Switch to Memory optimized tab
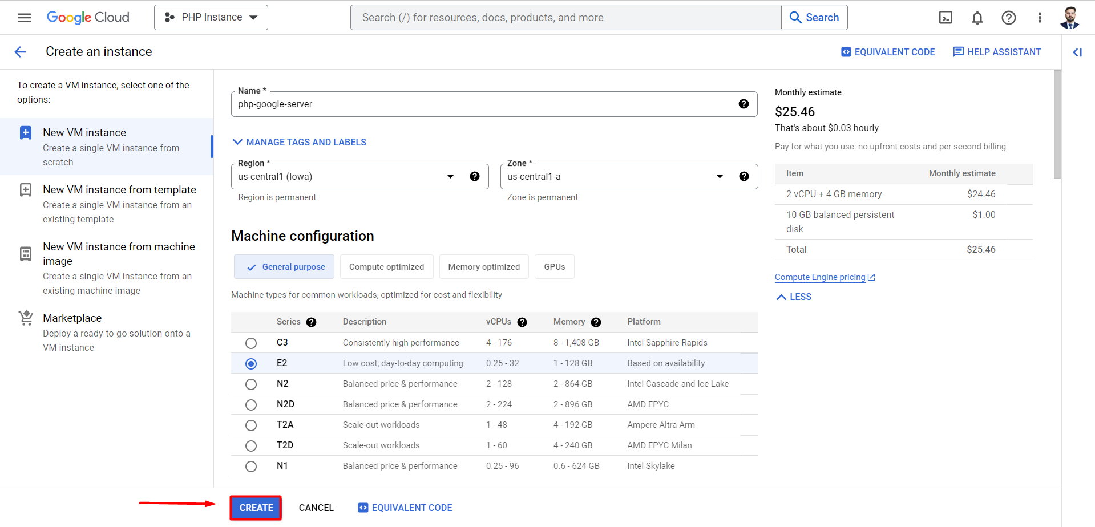This screenshot has height=527, width=1095. pos(484,267)
